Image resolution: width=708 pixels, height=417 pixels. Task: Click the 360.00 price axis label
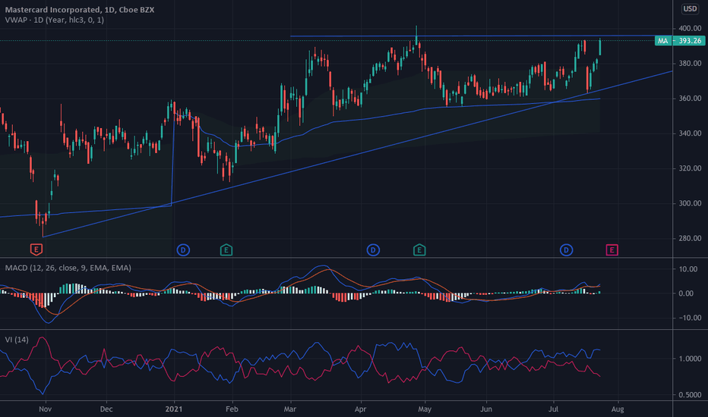click(x=690, y=99)
